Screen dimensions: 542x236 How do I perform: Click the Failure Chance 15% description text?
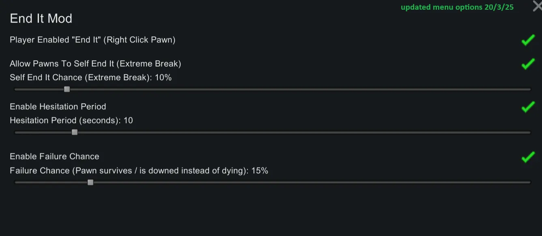[x=139, y=171]
